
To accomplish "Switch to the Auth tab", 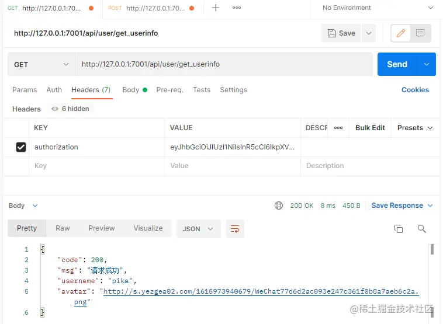I will (54, 90).
